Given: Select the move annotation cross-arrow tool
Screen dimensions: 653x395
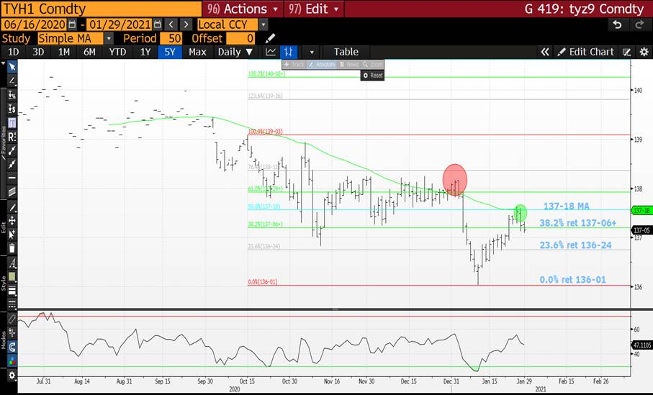Looking at the screenshot, I should pos(12,221).
